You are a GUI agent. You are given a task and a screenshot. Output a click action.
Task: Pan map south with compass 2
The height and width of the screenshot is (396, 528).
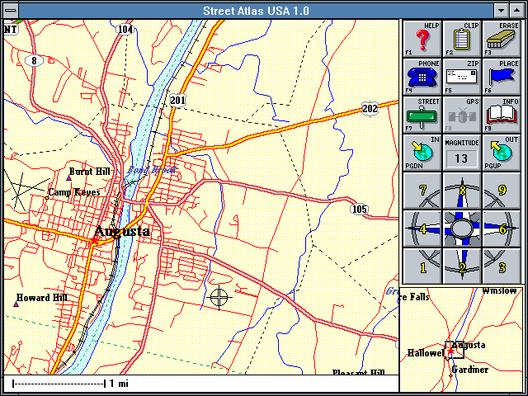pyautogui.click(x=461, y=266)
